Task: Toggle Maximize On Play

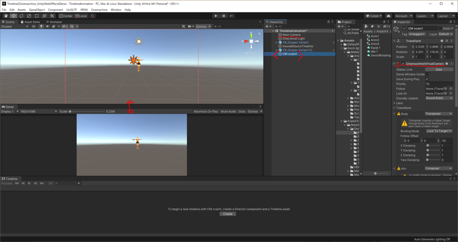Action: point(206,112)
